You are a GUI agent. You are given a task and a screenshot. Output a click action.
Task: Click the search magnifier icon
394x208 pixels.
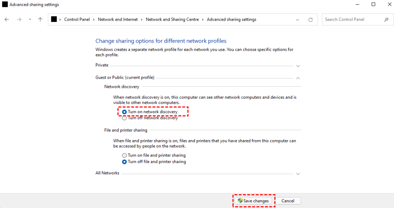(386, 20)
